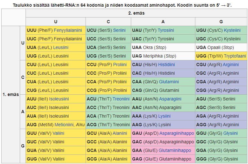The image size is (248, 164).
Task: Follow the Asparagiini link next to AAU
Action: [170, 99]
